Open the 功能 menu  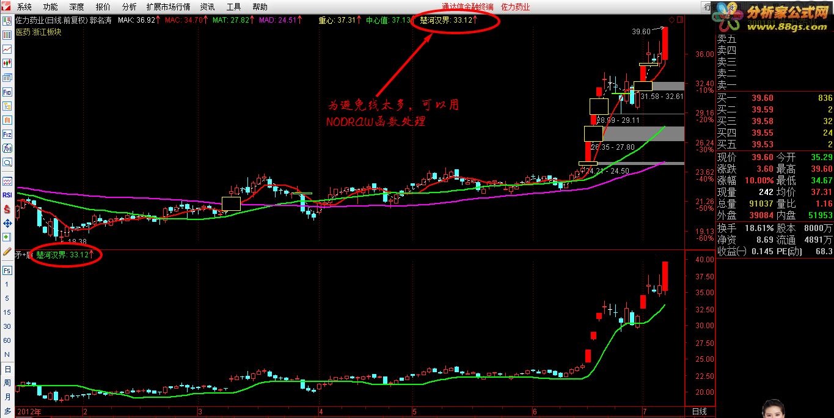pos(51,7)
